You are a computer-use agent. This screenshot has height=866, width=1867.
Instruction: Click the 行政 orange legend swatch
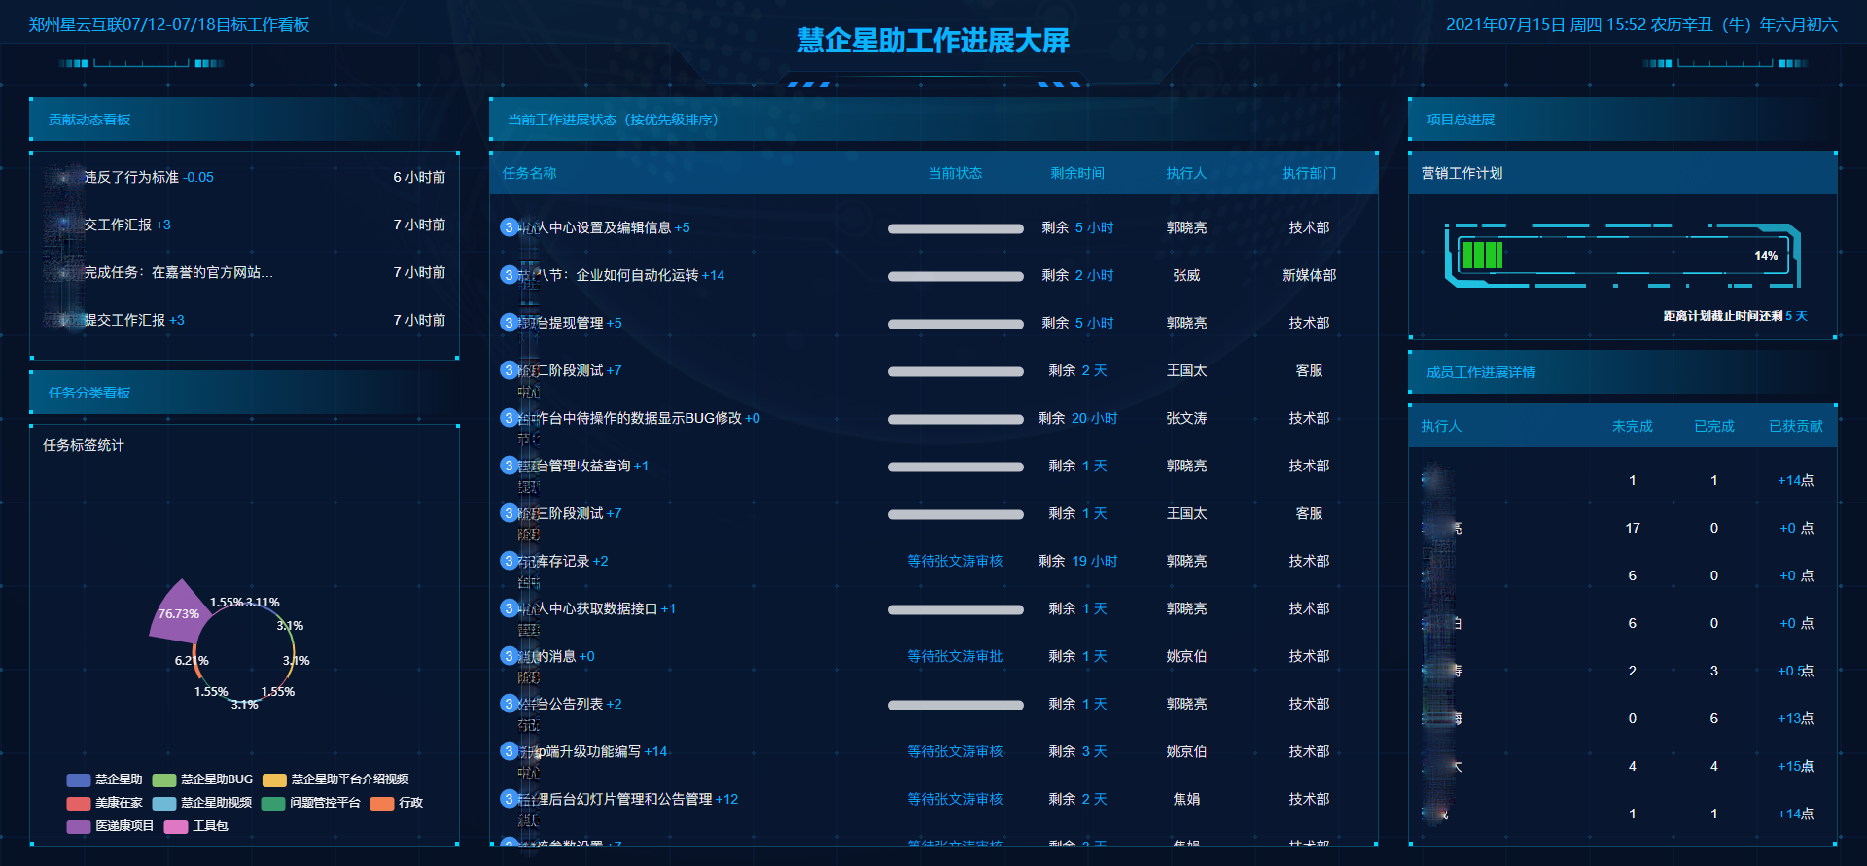click(x=382, y=803)
